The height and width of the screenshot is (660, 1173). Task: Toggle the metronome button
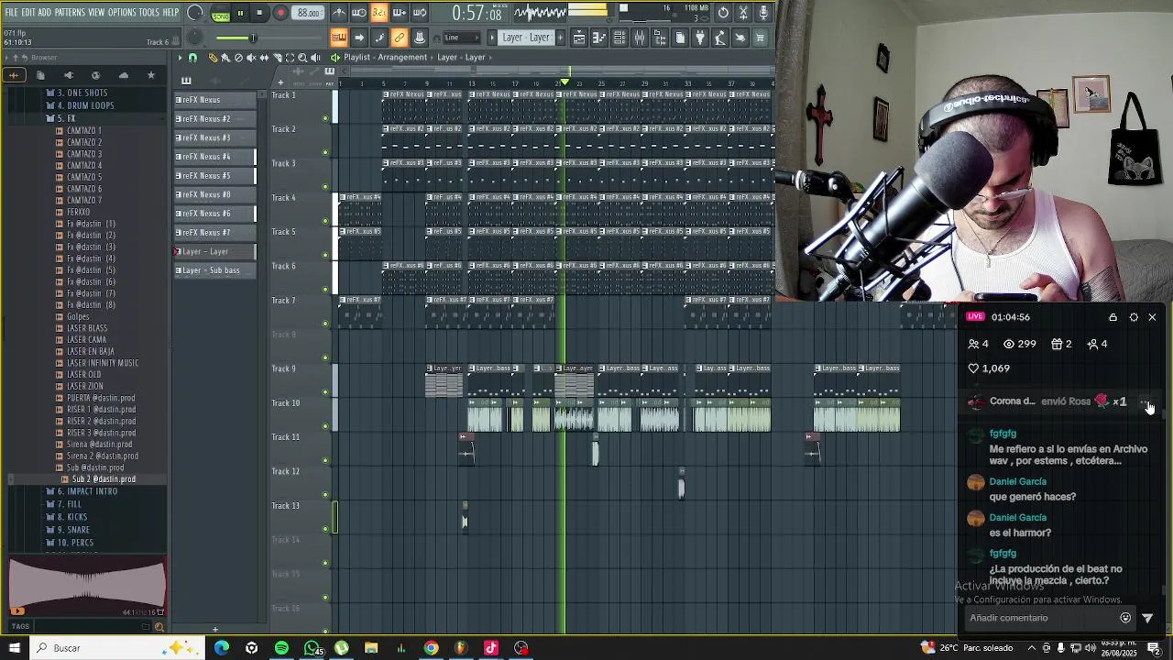tap(338, 13)
